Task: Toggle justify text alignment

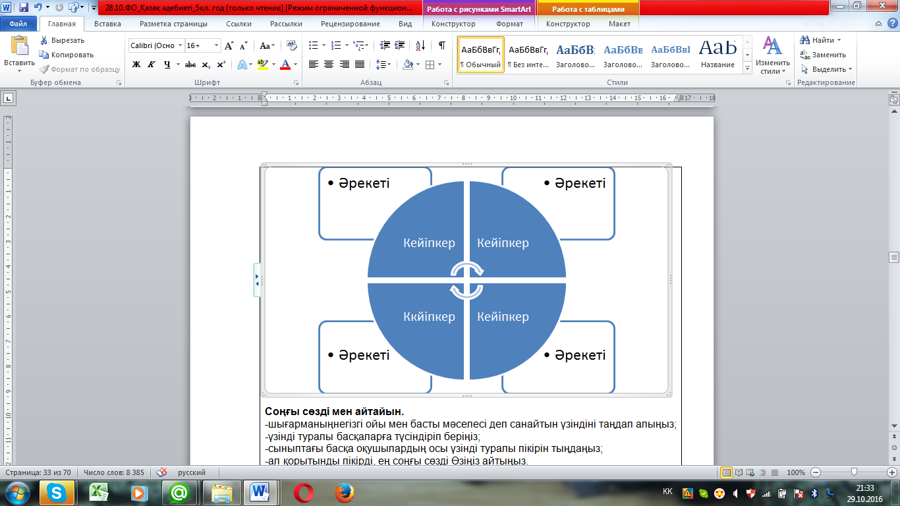Action: pyautogui.click(x=360, y=65)
